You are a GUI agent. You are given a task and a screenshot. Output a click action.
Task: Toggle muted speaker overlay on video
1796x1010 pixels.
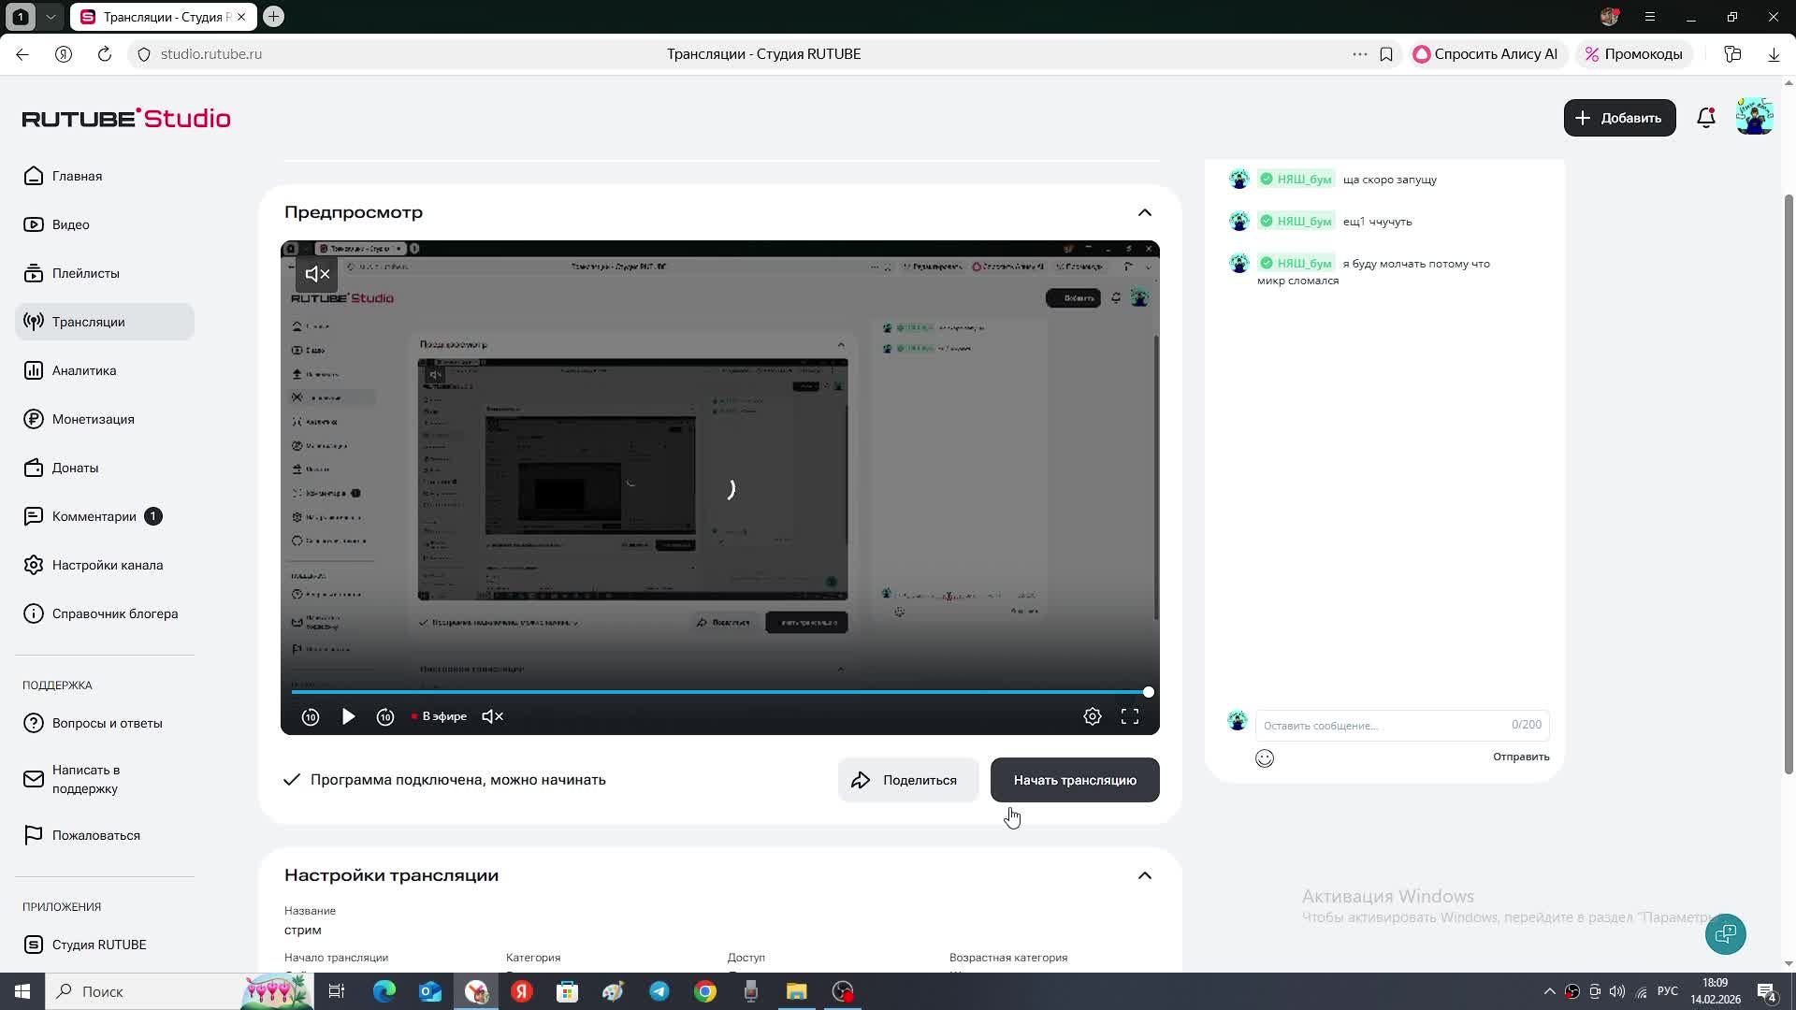point(317,274)
